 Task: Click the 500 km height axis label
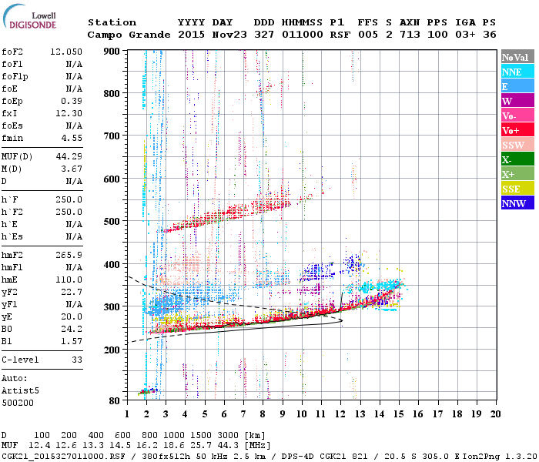tap(112, 222)
